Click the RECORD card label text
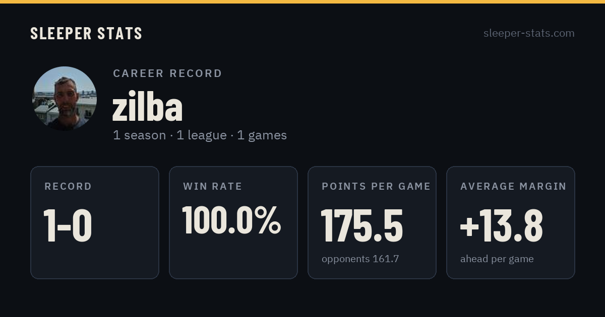 click(x=68, y=187)
